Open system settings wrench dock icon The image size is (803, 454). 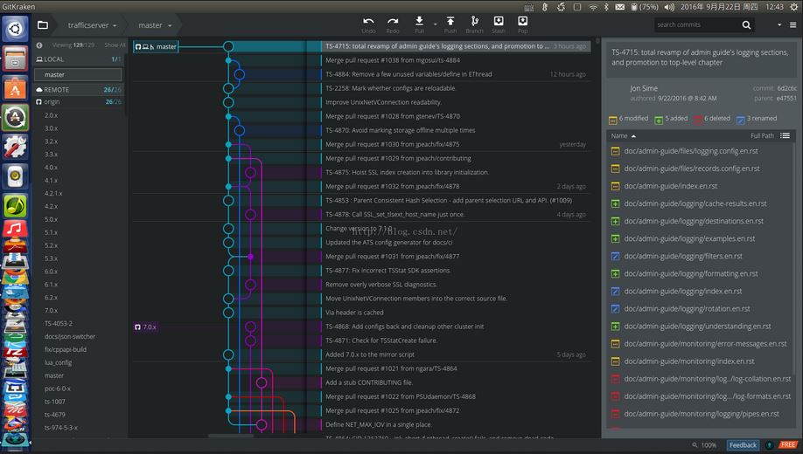pyautogui.click(x=15, y=147)
